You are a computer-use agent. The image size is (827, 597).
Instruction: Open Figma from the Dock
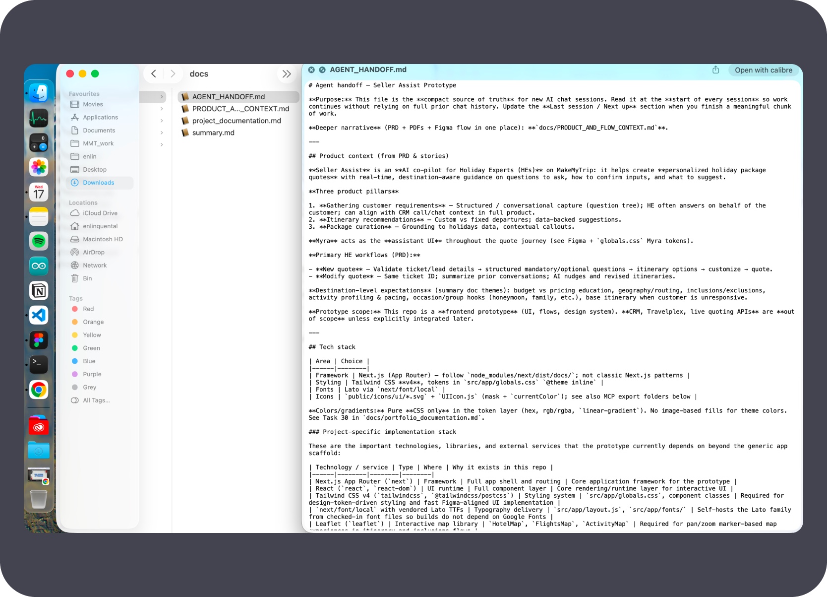click(39, 340)
